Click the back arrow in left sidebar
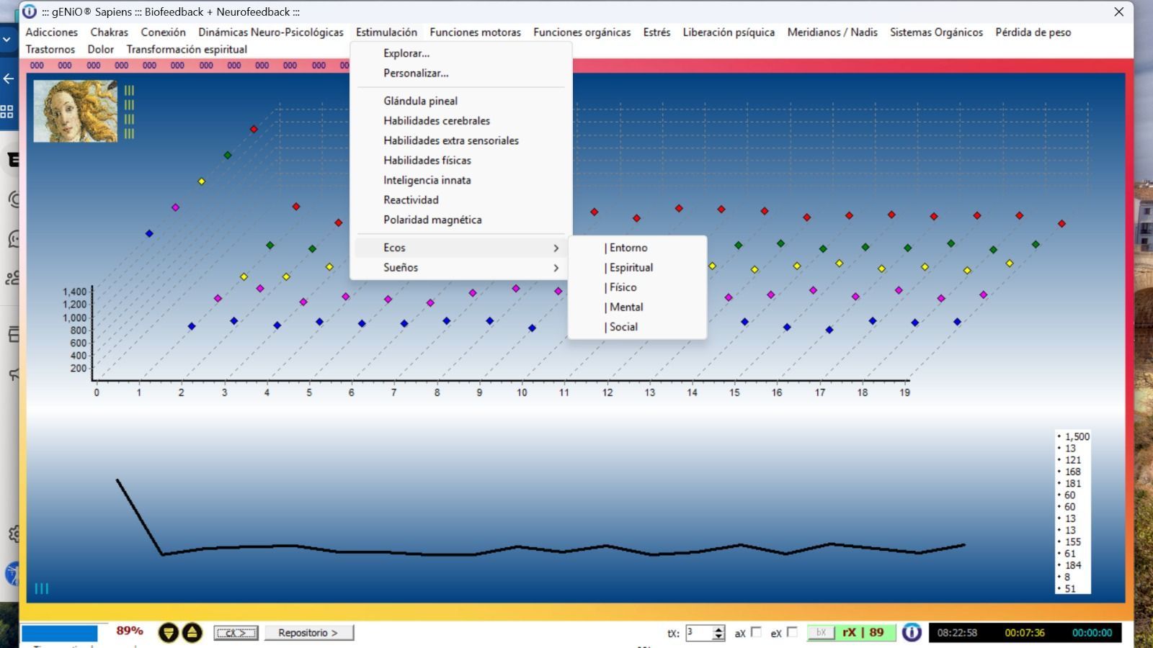This screenshot has width=1153, height=648. 9,78
